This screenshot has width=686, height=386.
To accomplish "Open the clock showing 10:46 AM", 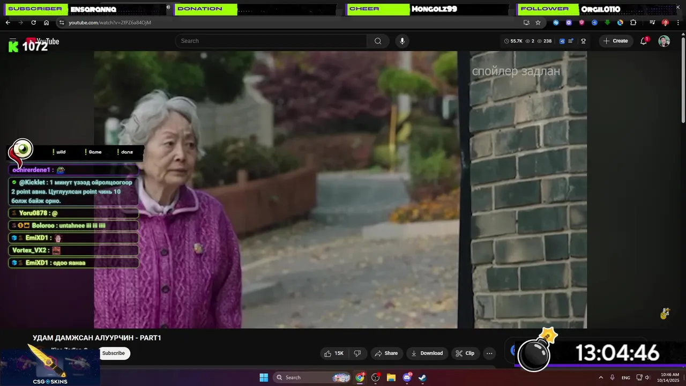I will [x=669, y=377].
